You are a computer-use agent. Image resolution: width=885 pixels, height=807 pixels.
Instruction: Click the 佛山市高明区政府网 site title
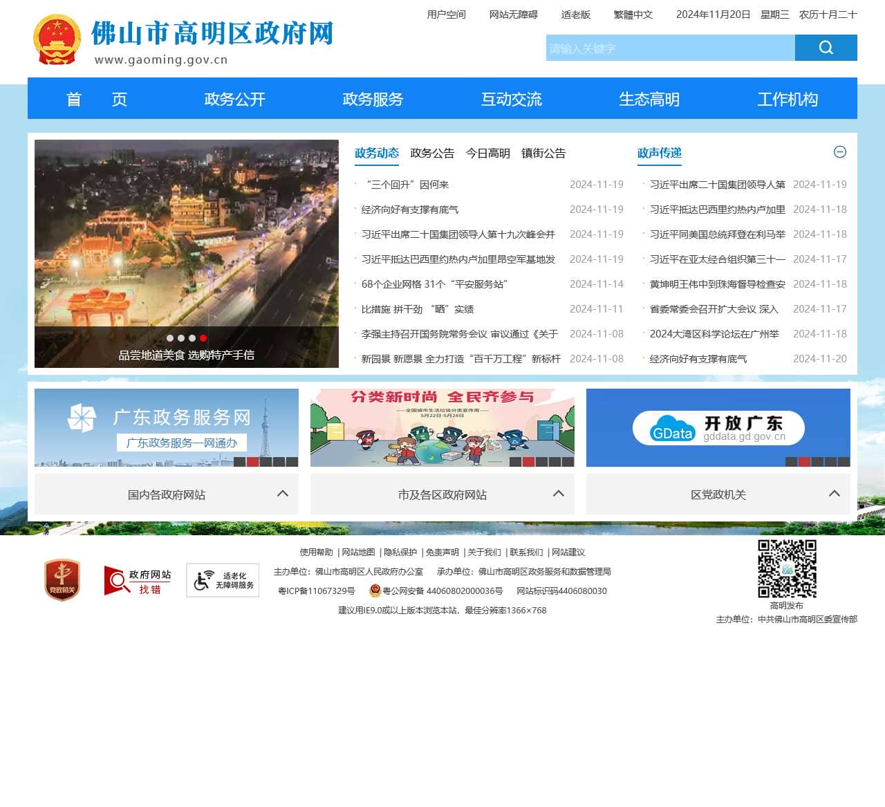click(212, 33)
